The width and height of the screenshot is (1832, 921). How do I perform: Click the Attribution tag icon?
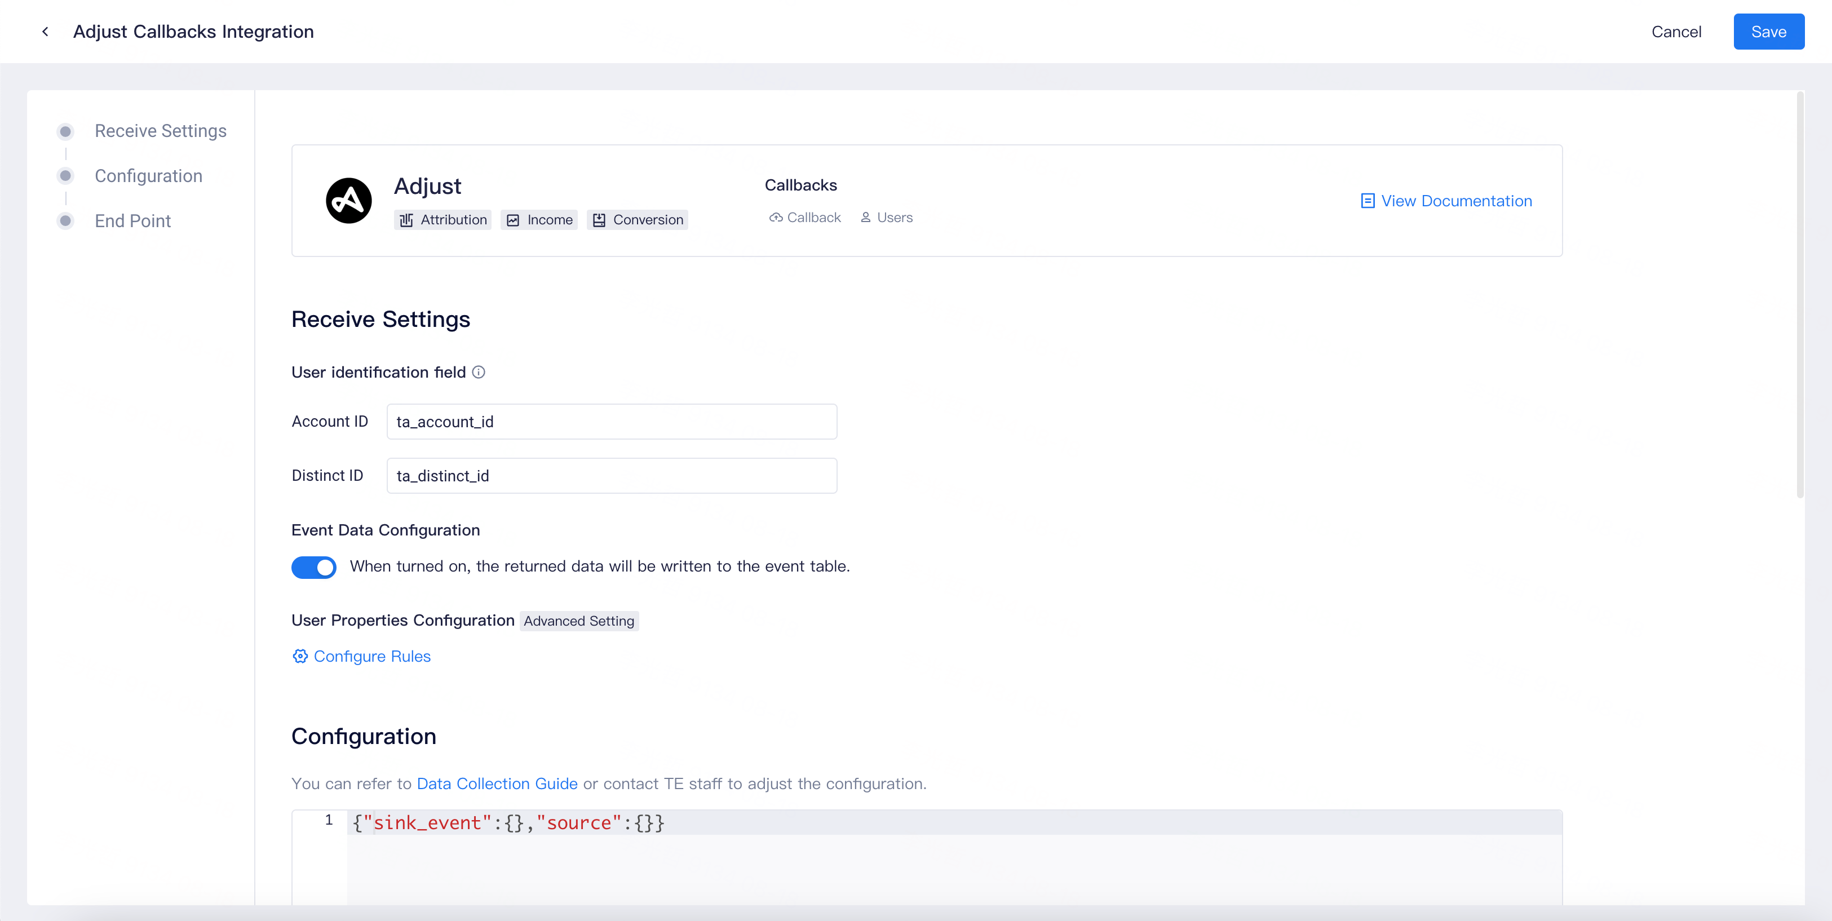406,220
